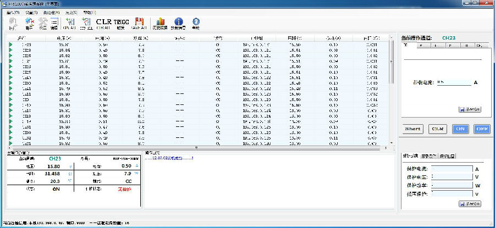The width and height of the screenshot is (495, 228).
Task: Click the protection voltage input field
Action: tap(453, 177)
